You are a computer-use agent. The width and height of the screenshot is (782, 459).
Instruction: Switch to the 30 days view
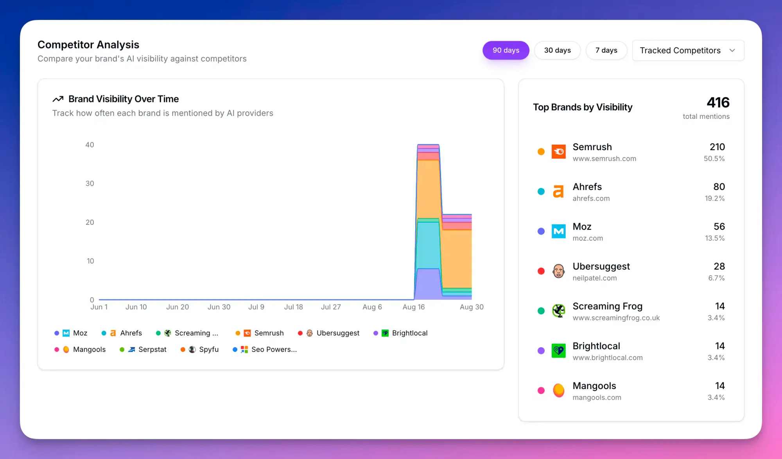(557, 50)
